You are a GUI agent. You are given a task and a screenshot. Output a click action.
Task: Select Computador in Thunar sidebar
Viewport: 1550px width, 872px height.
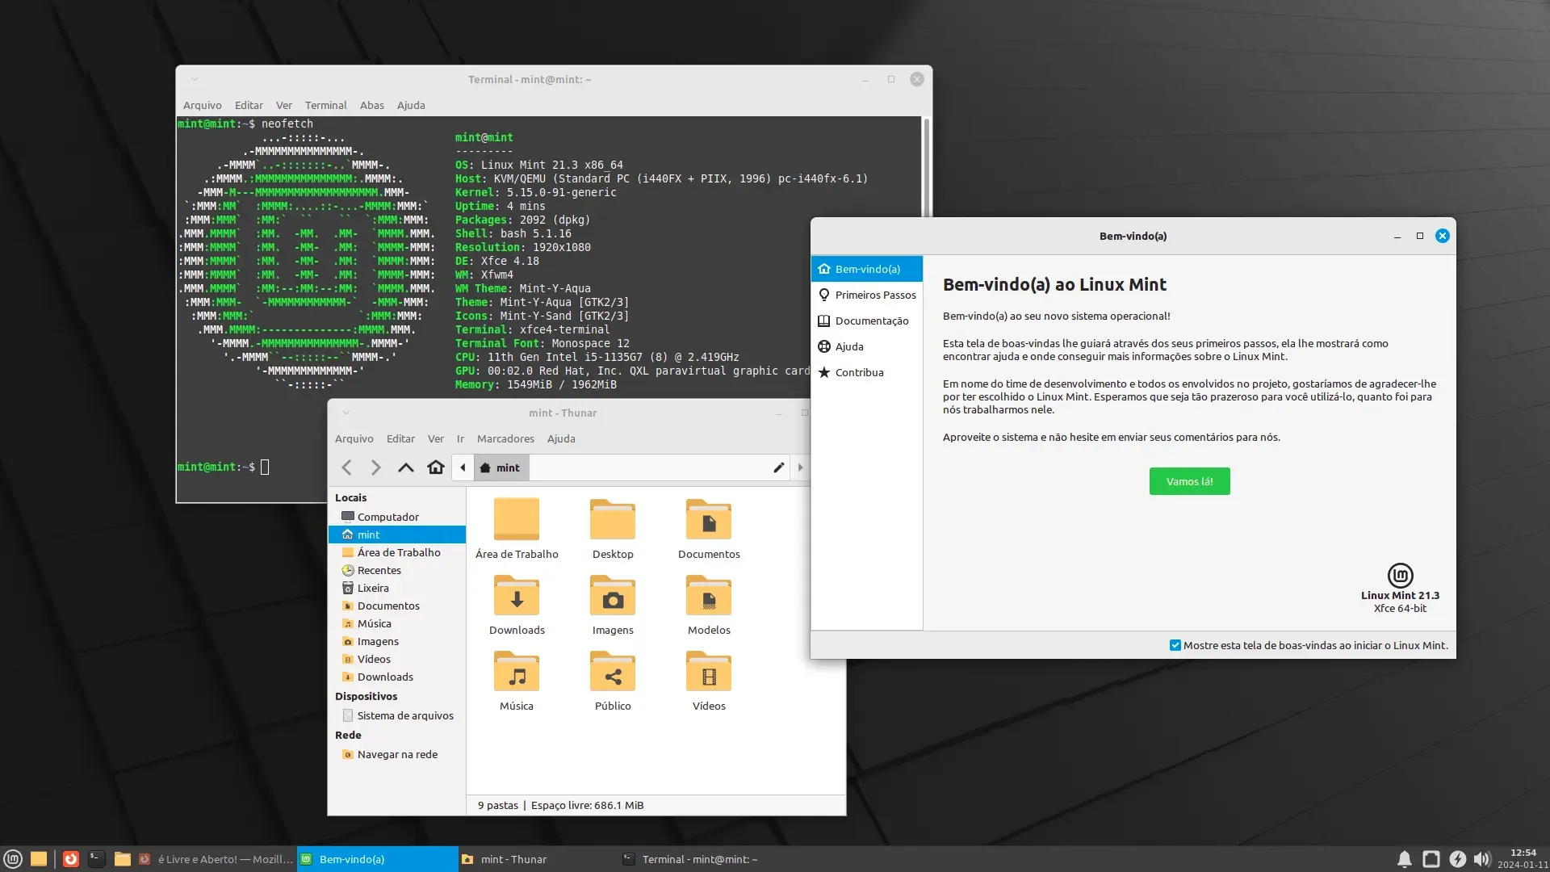pyautogui.click(x=397, y=517)
